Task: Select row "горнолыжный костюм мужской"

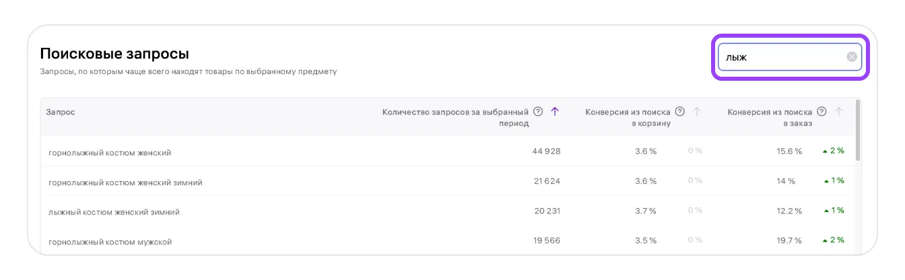Action: tap(110, 242)
